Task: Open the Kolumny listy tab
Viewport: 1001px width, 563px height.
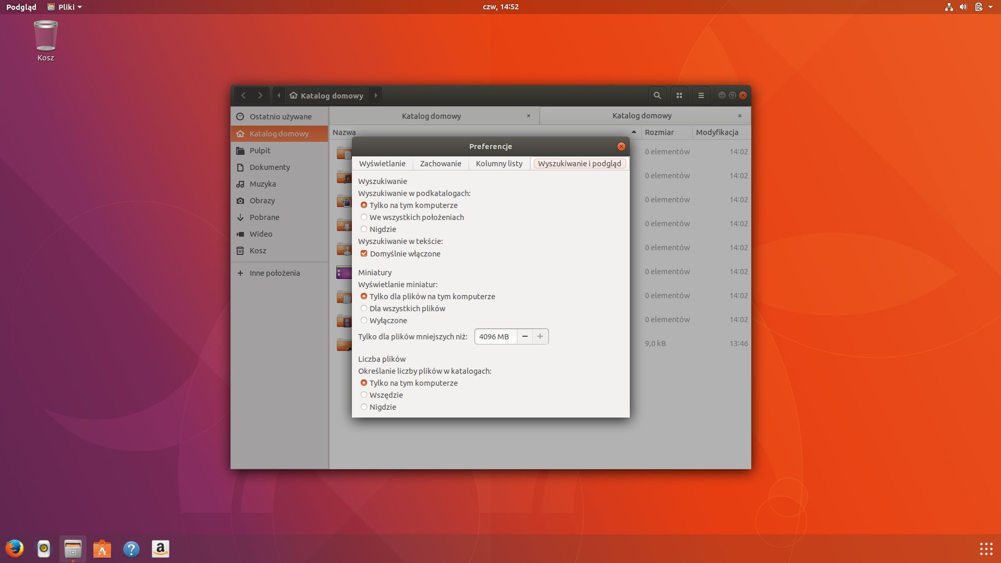Action: (498, 164)
